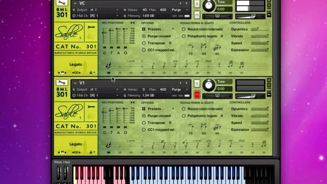Open the V1 instrument name dropdown
The image size is (327, 184).
[x=75, y=83]
